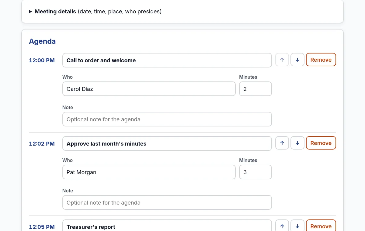Click the 12:05 PM start time

coord(42,227)
